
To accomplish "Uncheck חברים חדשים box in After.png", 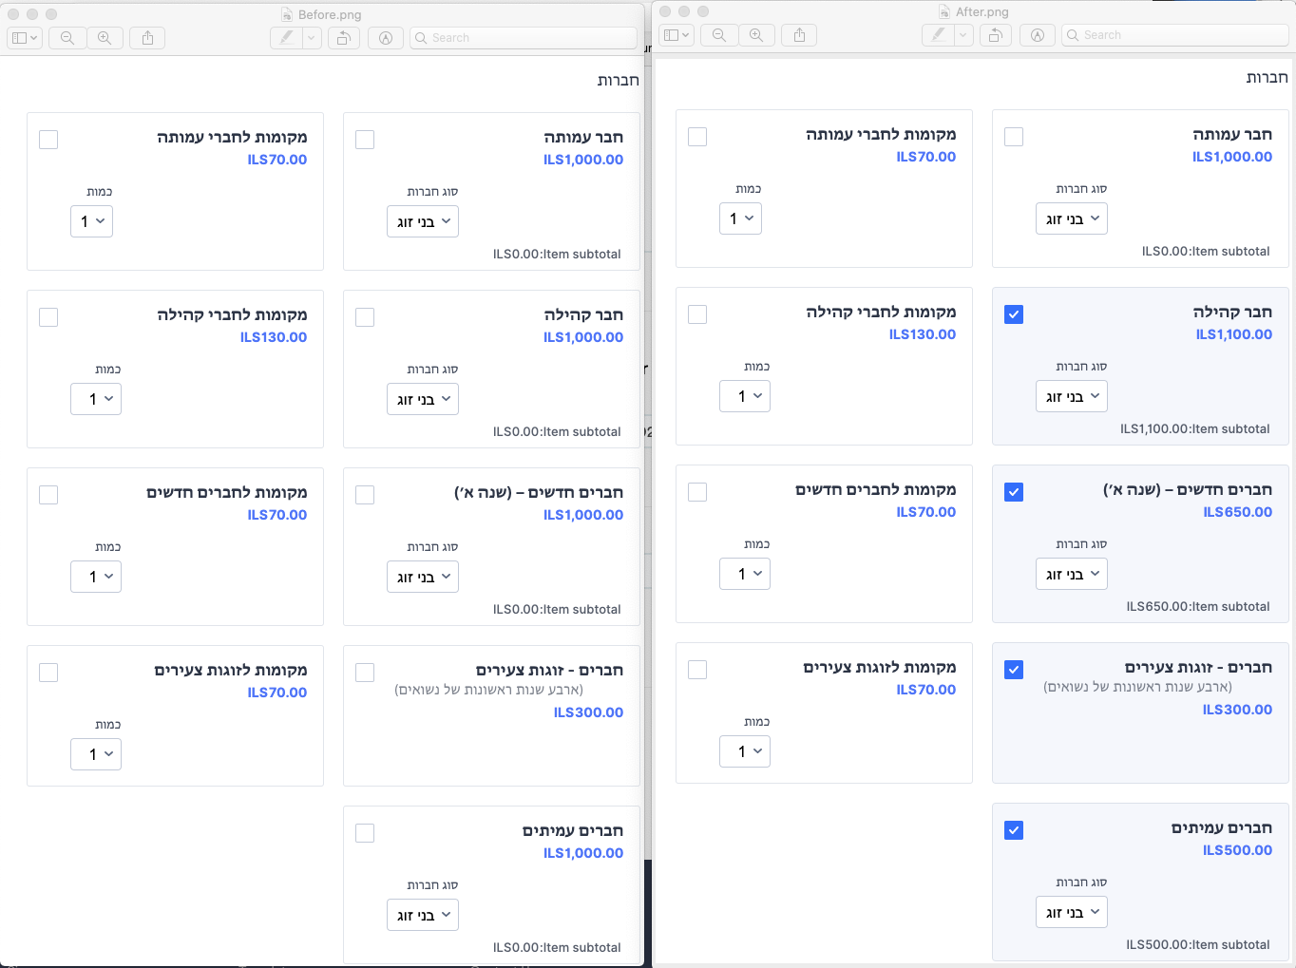I will pos(1014,492).
